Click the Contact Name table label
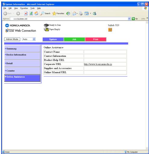This screenshot has height=154, width=149. [52, 52]
